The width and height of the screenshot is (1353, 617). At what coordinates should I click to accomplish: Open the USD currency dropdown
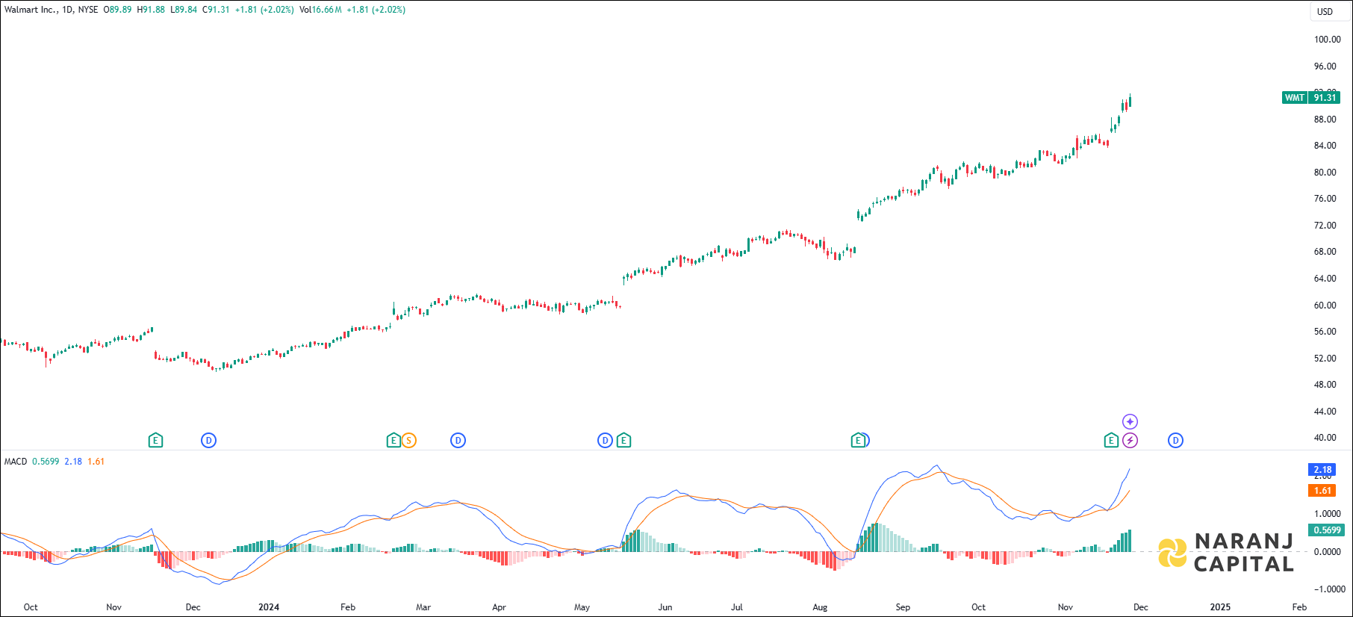[1325, 11]
